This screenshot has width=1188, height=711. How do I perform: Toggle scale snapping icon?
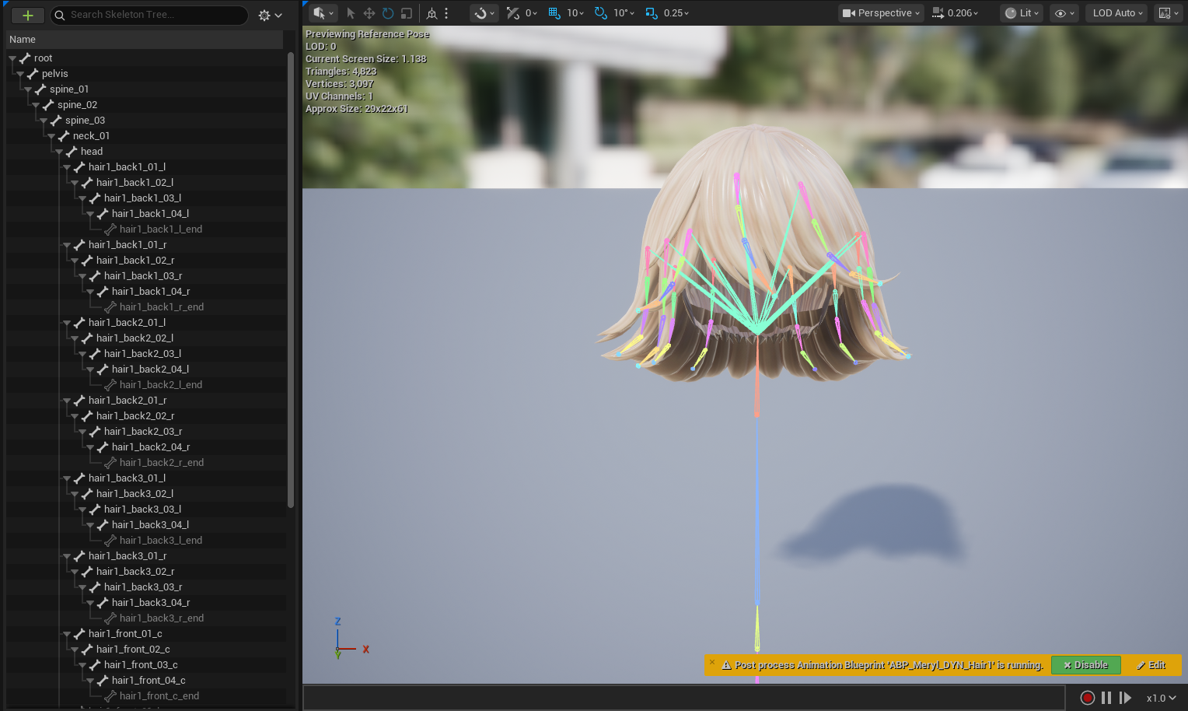point(652,13)
